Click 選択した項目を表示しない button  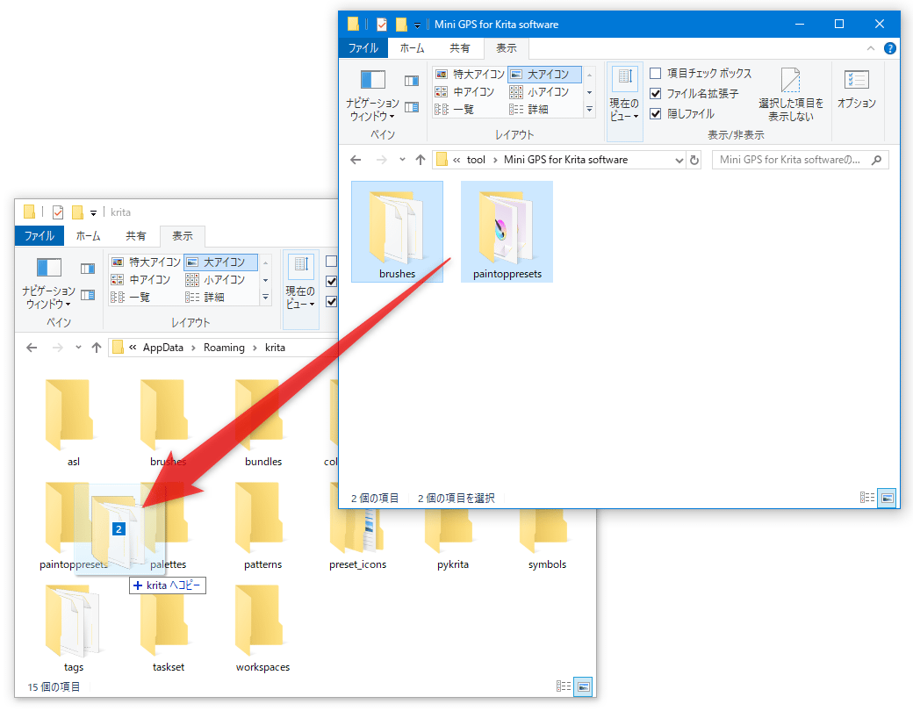pos(791,94)
